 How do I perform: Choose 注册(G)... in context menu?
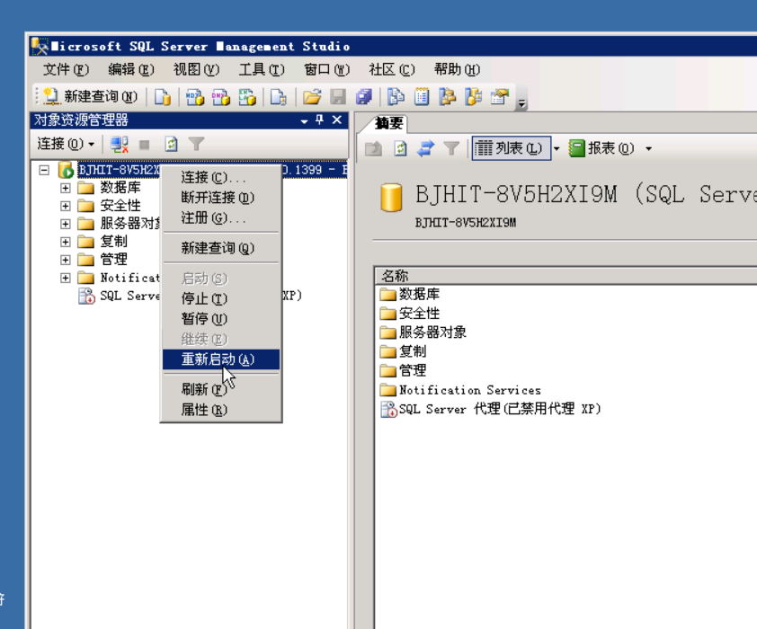[x=221, y=218]
